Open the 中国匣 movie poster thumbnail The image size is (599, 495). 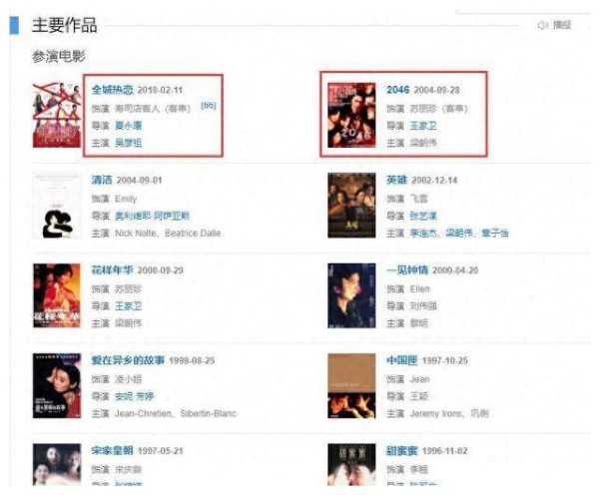pyautogui.click(x=351, y=386)
